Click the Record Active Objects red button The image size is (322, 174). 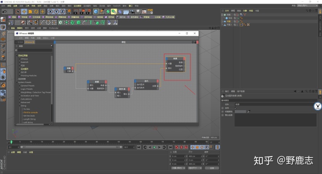[x=177, y=147]
